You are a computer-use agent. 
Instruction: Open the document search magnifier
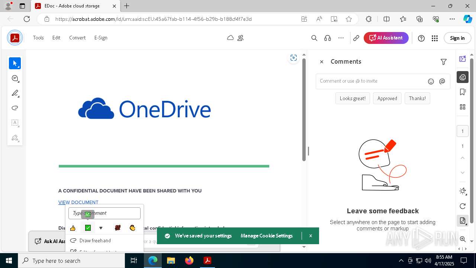coord(314,38)
